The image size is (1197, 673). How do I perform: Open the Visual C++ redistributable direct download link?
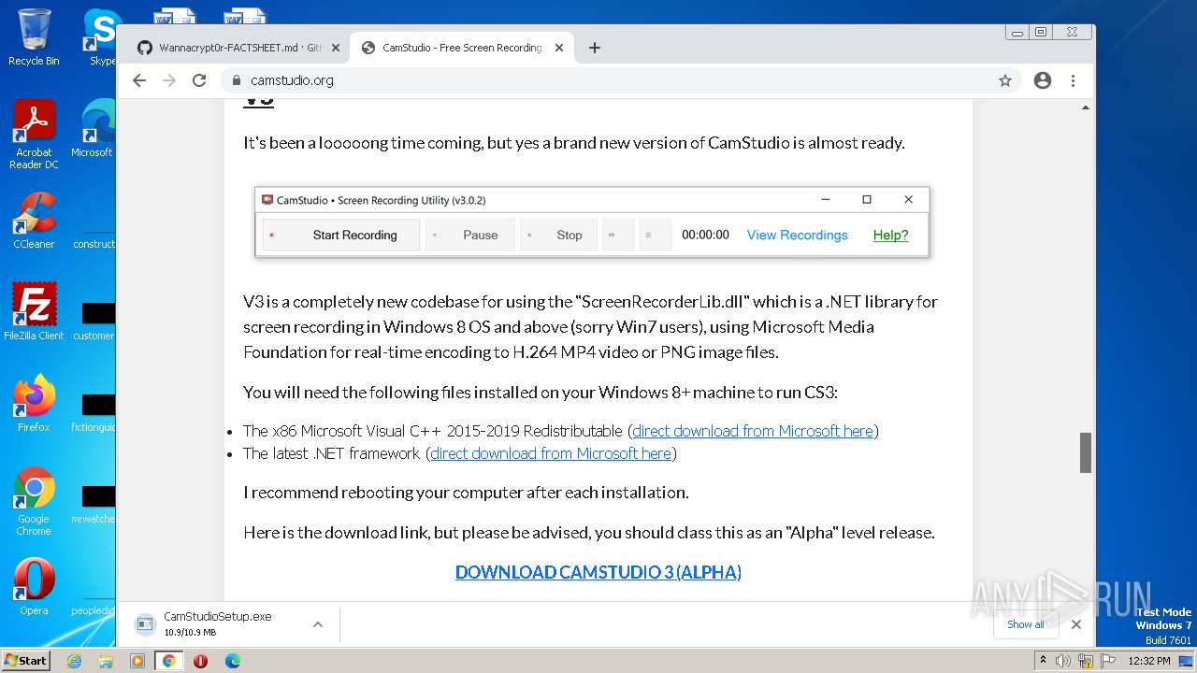tap(753, 431)
